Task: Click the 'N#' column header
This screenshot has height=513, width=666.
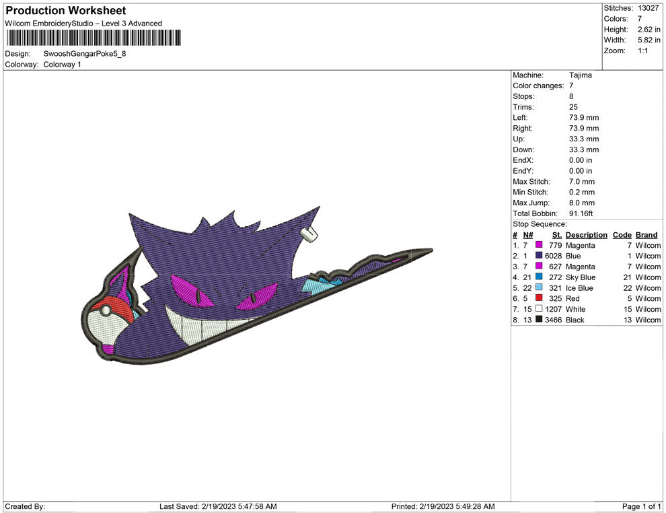Action: coord(528,235)
